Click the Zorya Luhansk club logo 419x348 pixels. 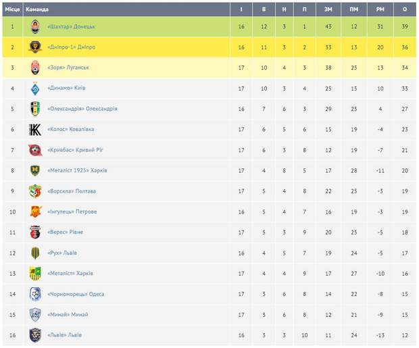[x=35, y=68]
